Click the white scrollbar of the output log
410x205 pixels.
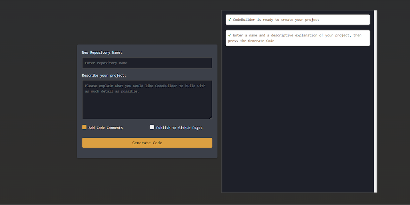pyautogui.click(x=375, y=100)
